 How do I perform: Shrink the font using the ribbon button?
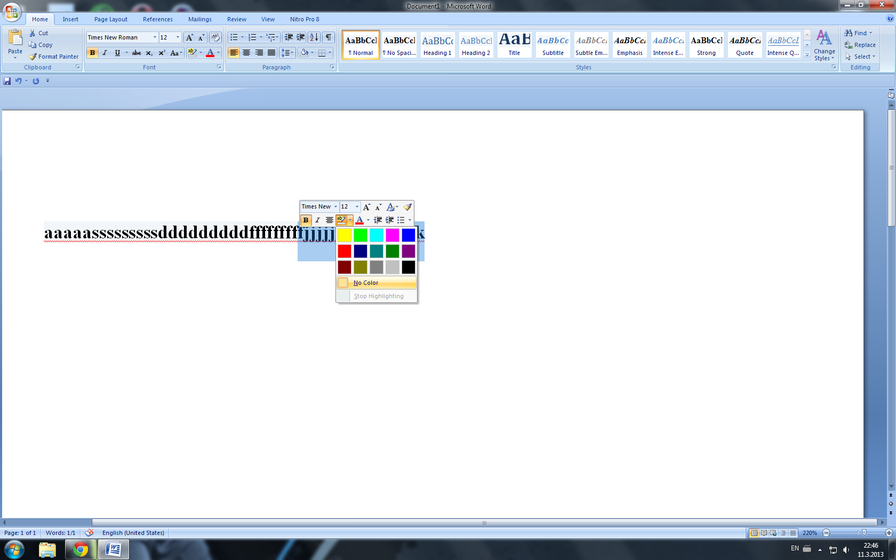pos(201,37)
